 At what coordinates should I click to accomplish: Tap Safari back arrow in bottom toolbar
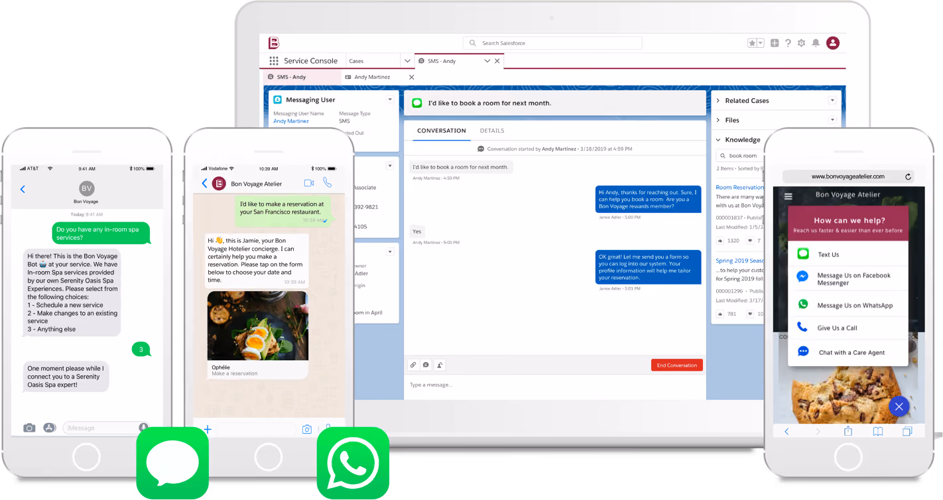787,431
